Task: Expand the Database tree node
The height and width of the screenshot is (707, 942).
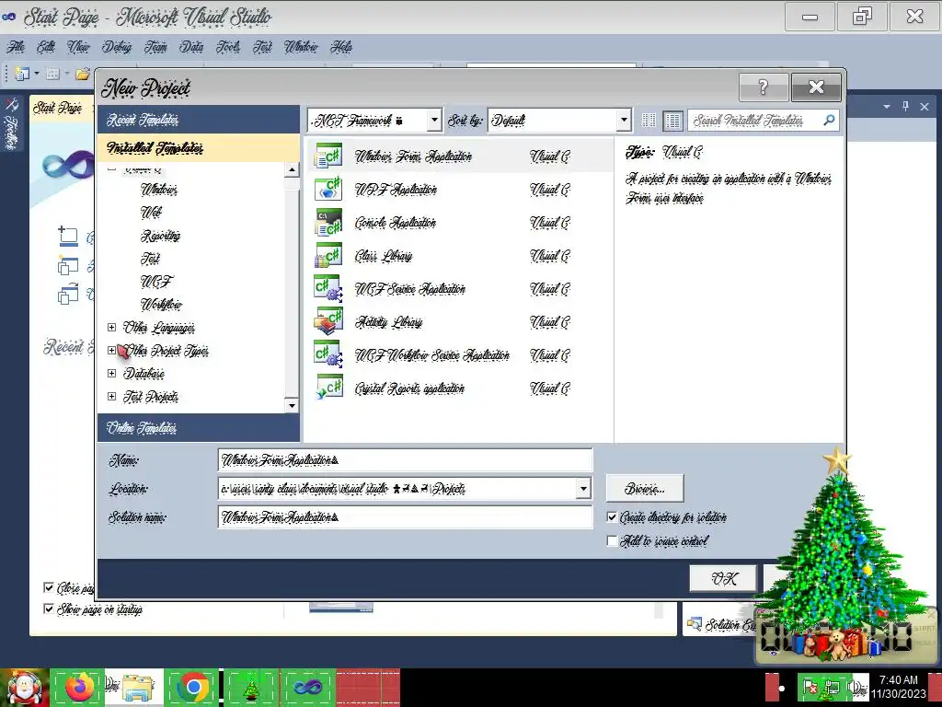Action: point(111,374)
